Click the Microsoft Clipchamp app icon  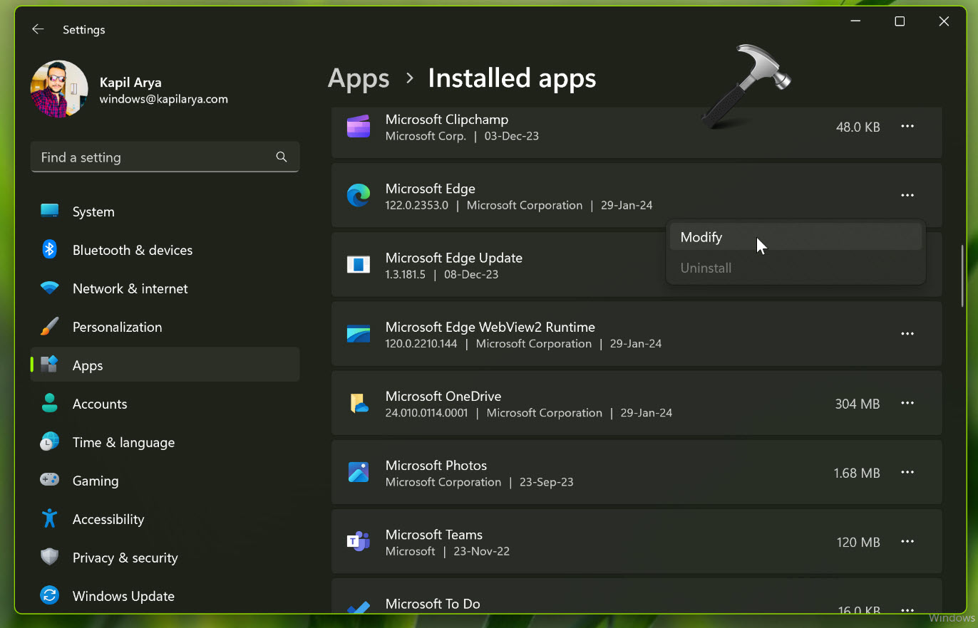click(358, 127)
